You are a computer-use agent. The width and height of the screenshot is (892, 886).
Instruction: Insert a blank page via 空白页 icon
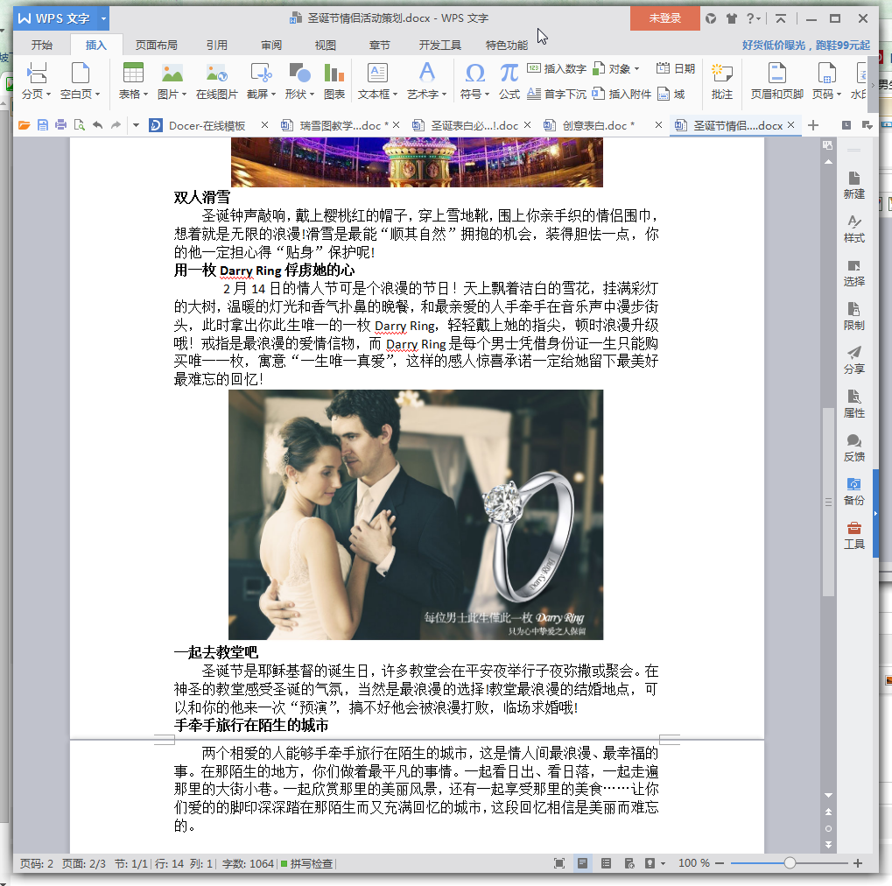point(81,73)
